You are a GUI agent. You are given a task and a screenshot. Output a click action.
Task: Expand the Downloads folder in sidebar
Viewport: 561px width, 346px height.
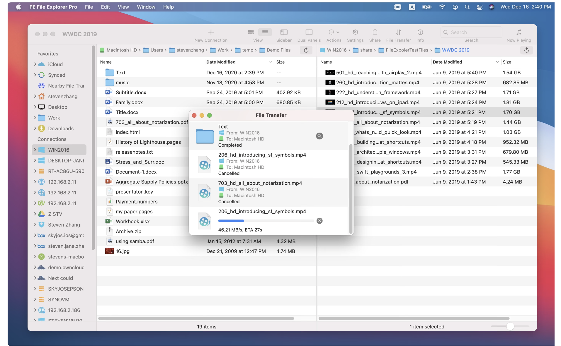pos(35,128)
